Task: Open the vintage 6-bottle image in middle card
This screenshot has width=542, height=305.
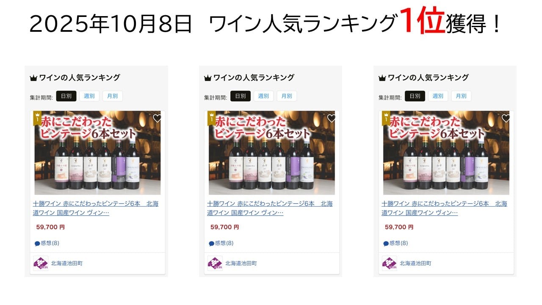Action: [x=272, y=153]
